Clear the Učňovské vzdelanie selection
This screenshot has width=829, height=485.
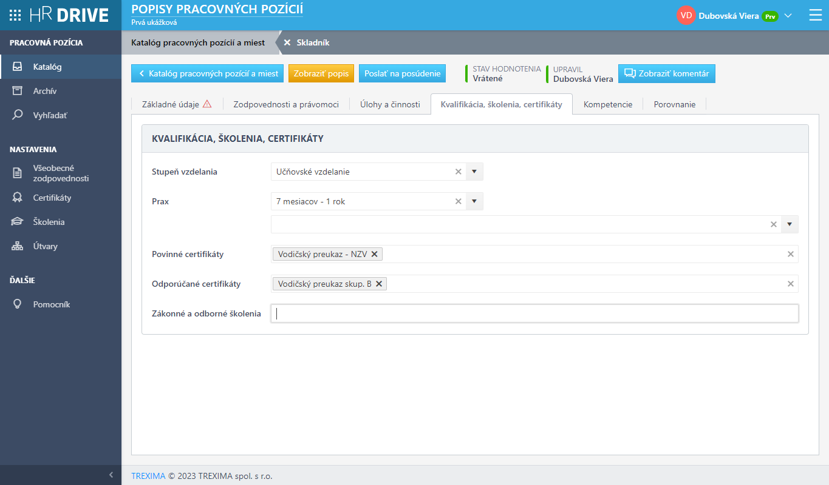pyautogui.click(x=459, y=172)
